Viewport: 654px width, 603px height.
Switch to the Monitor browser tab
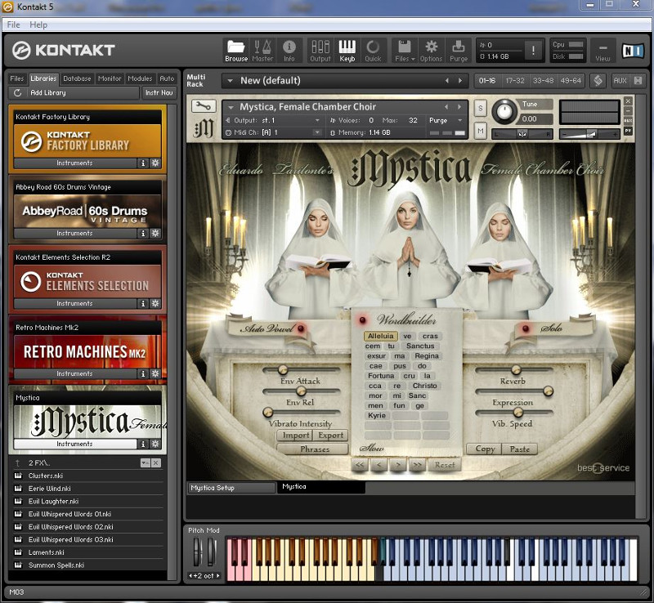(110, 78)
